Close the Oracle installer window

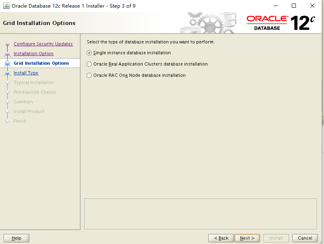click(312, 6)
